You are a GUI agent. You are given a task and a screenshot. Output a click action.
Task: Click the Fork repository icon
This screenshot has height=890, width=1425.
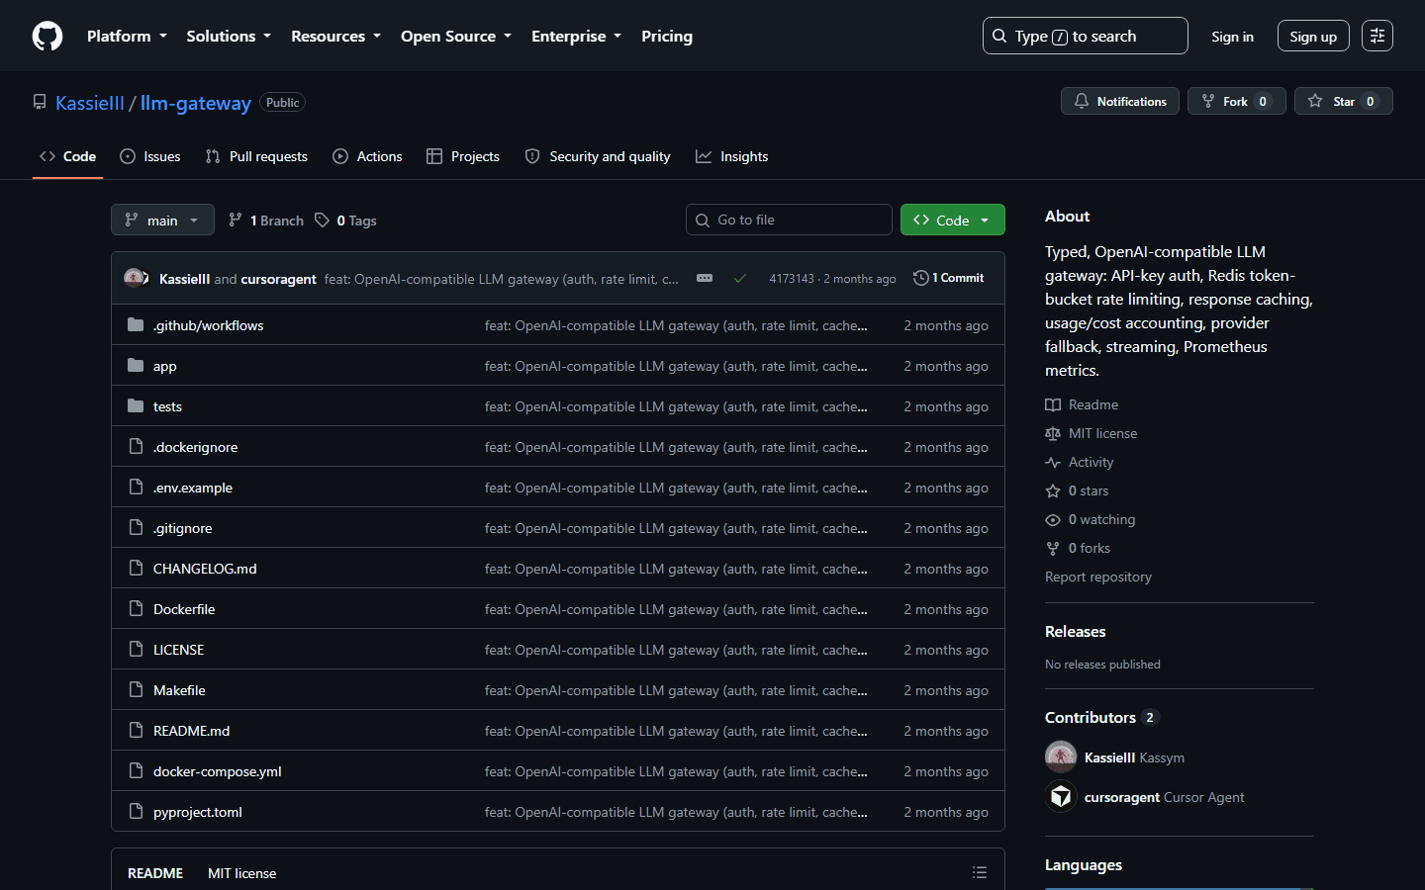[1208, 101]
